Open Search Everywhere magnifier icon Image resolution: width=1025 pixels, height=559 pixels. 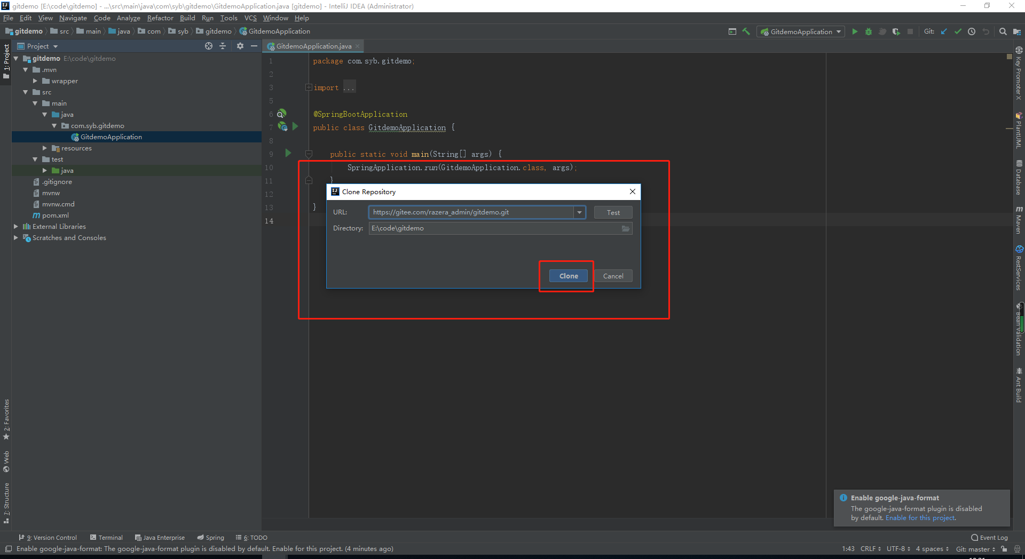click(x=1003, y=31)
